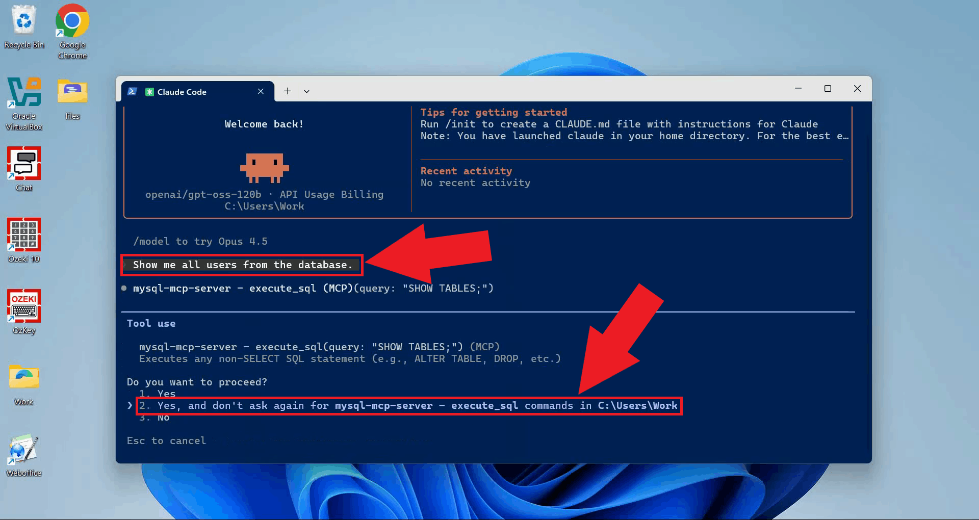Click 'Tips for getting started' heading
The image size is (979, 520).
494,112
